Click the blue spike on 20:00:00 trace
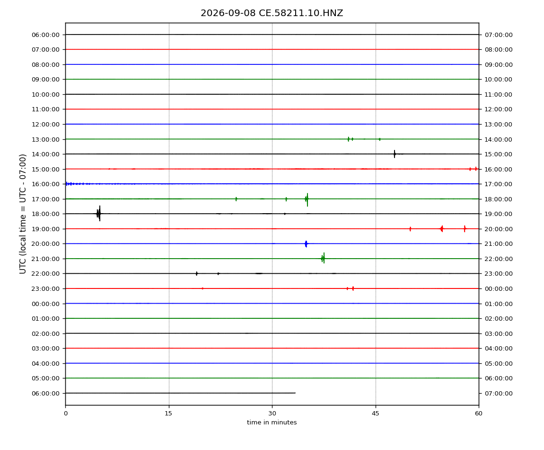The height and width of the screenshot is (450, 544). point(306,243)
